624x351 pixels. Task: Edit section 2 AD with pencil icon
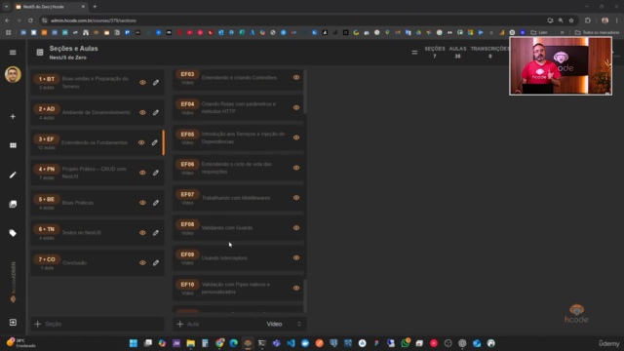[156, 113]
